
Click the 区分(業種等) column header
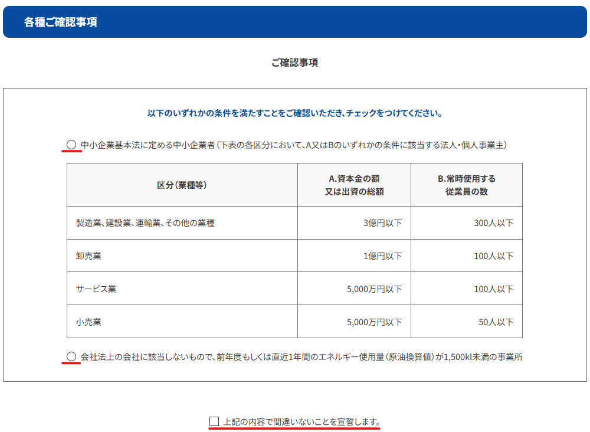[x=182, y=185]
